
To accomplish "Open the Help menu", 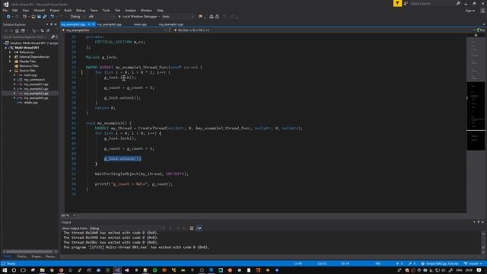I will coord(160,10).
